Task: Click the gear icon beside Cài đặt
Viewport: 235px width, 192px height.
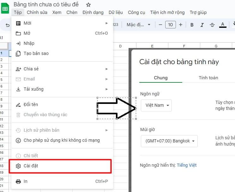Action: (18, 166)
